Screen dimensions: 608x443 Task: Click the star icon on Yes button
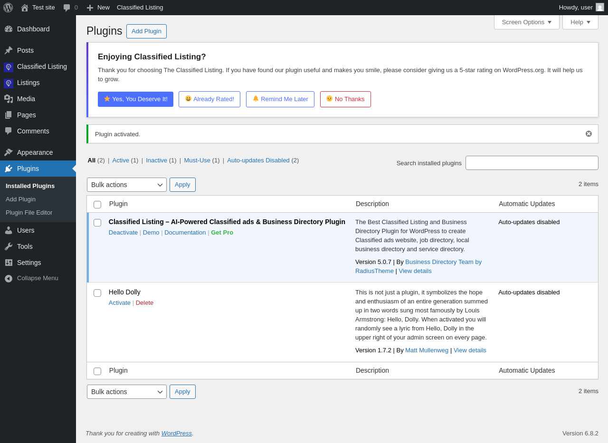[x=107, y=99]
